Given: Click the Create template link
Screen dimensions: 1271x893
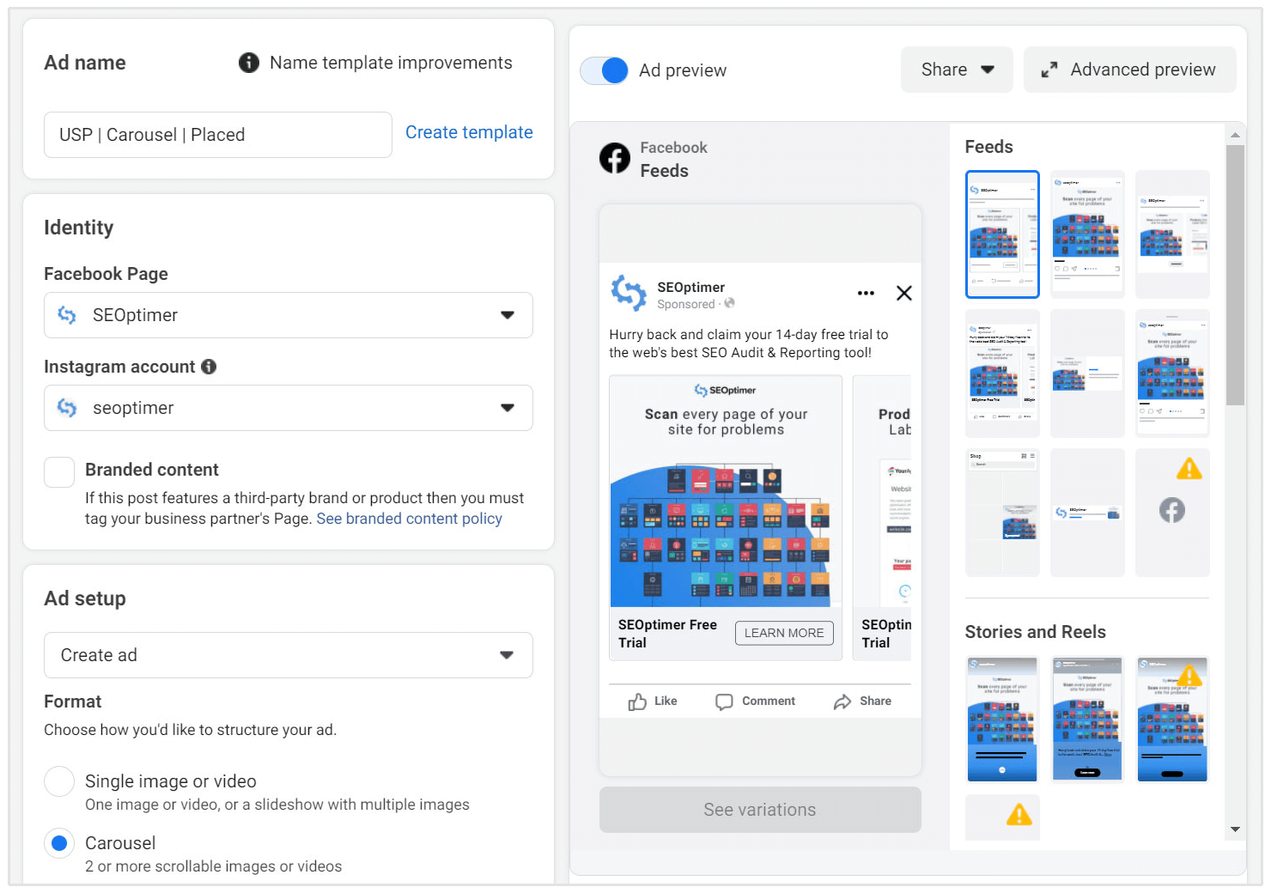Looking at the screenshot, I should (469, 132).
